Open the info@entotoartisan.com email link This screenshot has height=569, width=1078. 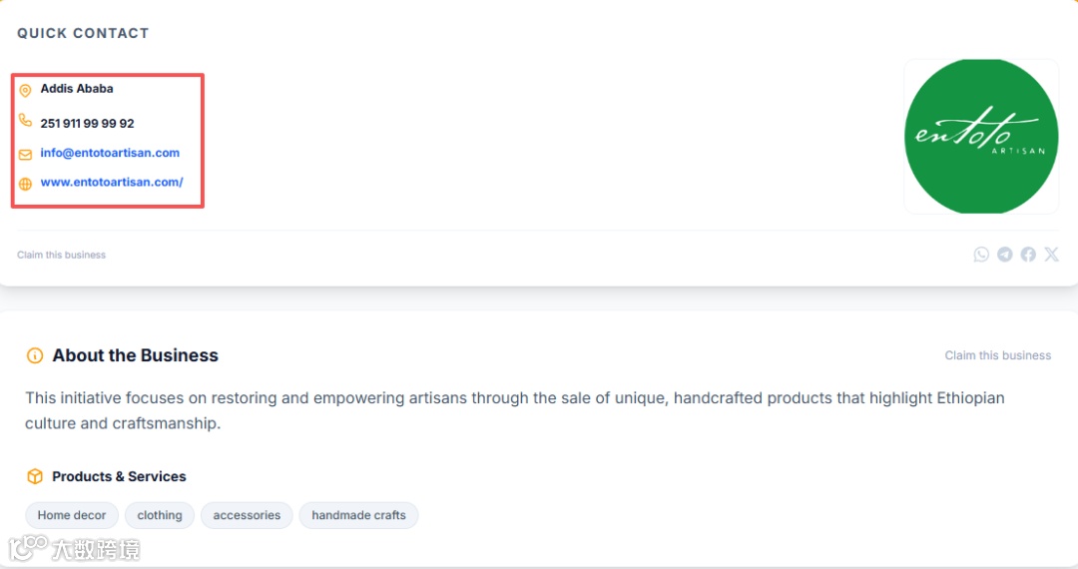pos(110,153)
